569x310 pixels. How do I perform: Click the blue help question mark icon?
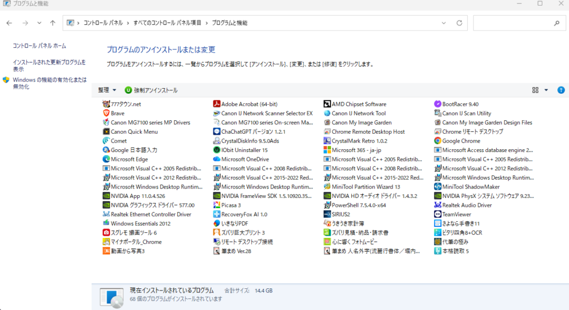(561, 90)
